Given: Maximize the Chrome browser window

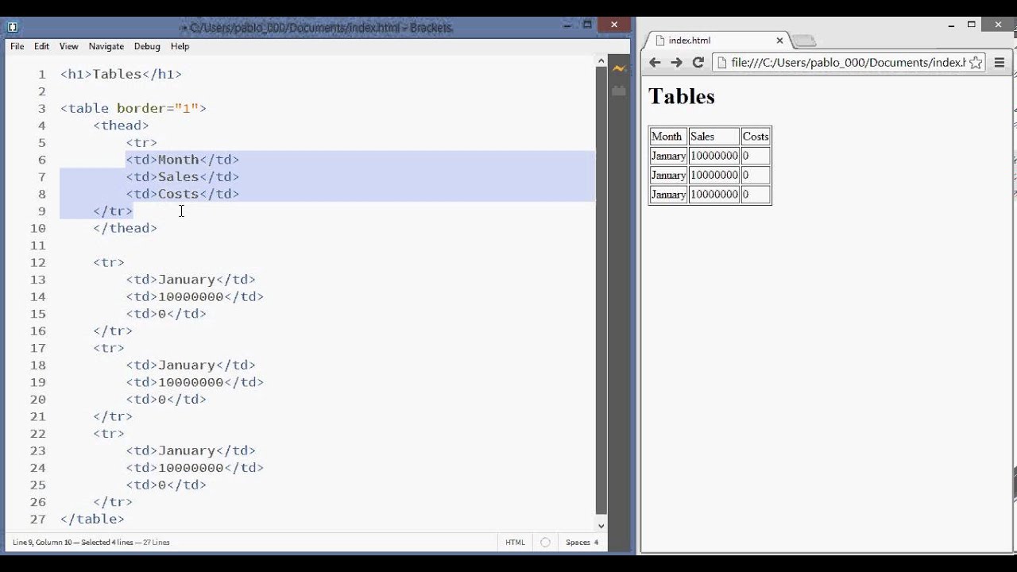Looking at the screenshot, I should (971, 25).
